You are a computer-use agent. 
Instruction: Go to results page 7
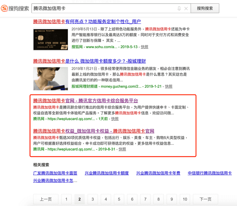[145, 199]
